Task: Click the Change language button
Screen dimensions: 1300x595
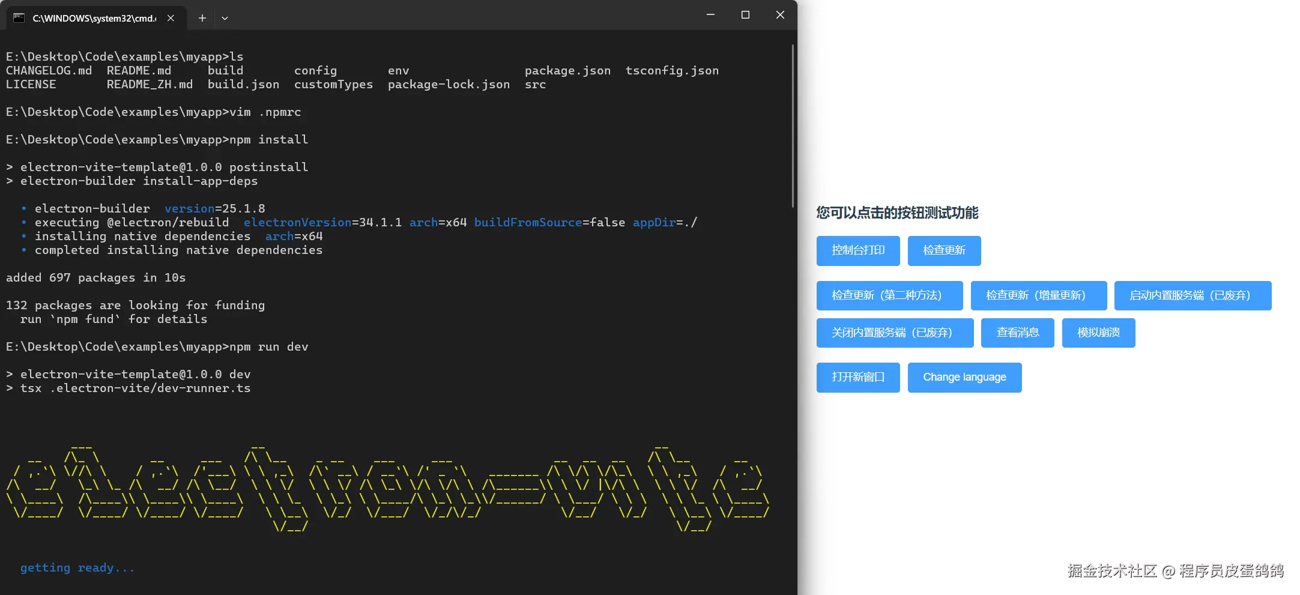Action: 964,377
